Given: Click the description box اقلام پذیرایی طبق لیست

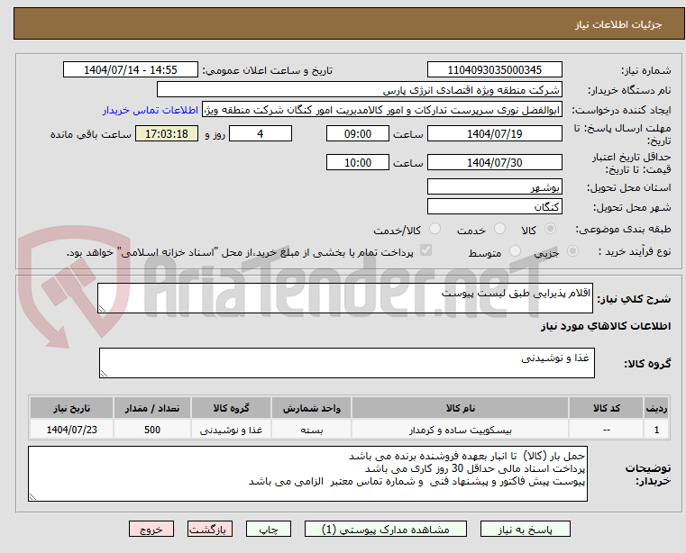Looking at the screenshot, I should (x=344, y=298).
